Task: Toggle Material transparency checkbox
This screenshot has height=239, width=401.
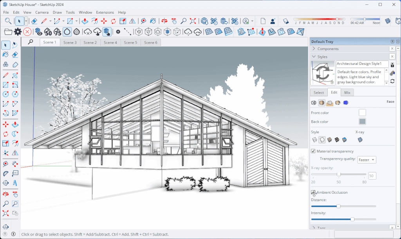Action: 313,151
